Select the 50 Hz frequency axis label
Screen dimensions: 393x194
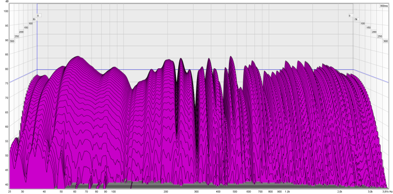pyautogui.click(x=61, y=192)
